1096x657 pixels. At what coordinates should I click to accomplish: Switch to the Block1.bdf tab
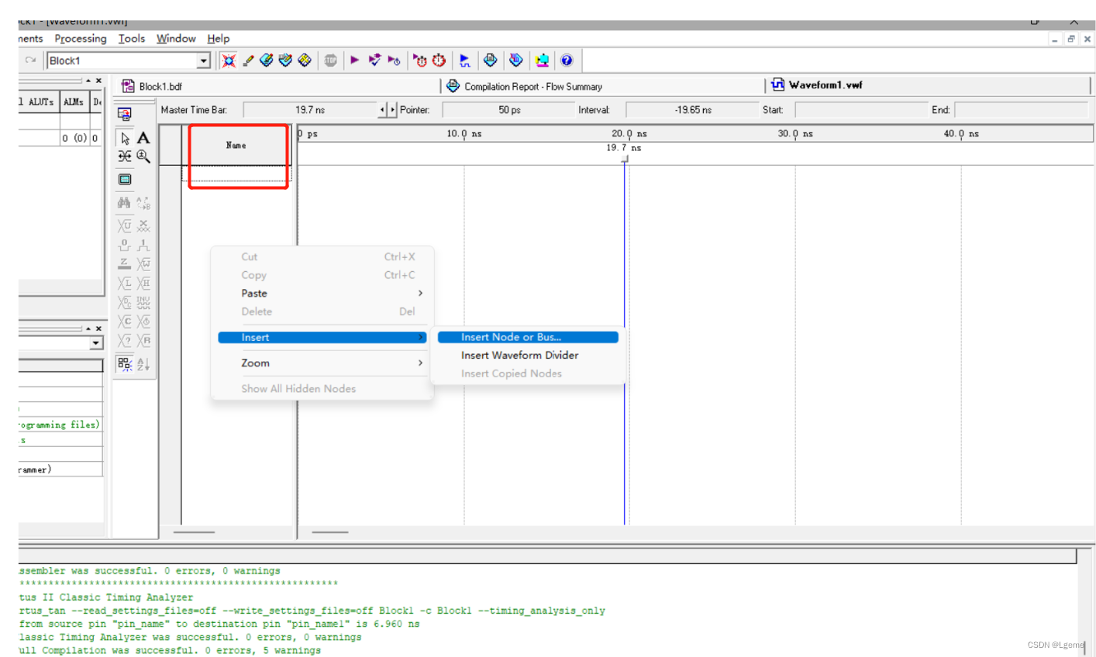point(159,86)
